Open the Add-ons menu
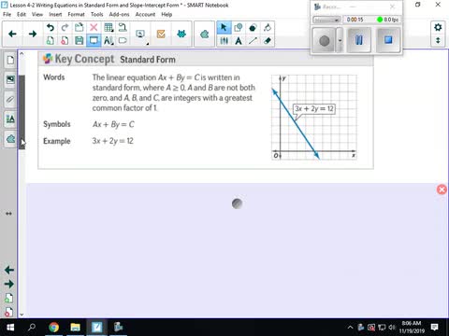 [x=119, y=14]
